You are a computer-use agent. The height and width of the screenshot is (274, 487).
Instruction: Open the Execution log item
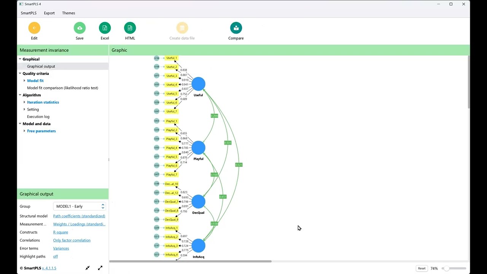coord(38,116)
